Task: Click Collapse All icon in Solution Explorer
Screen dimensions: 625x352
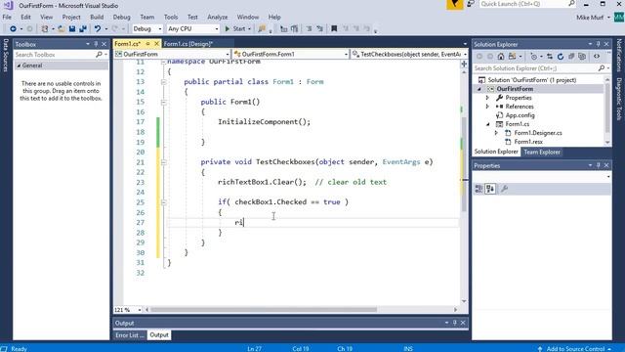Action: pyautogui.click(x=571, y=57)
